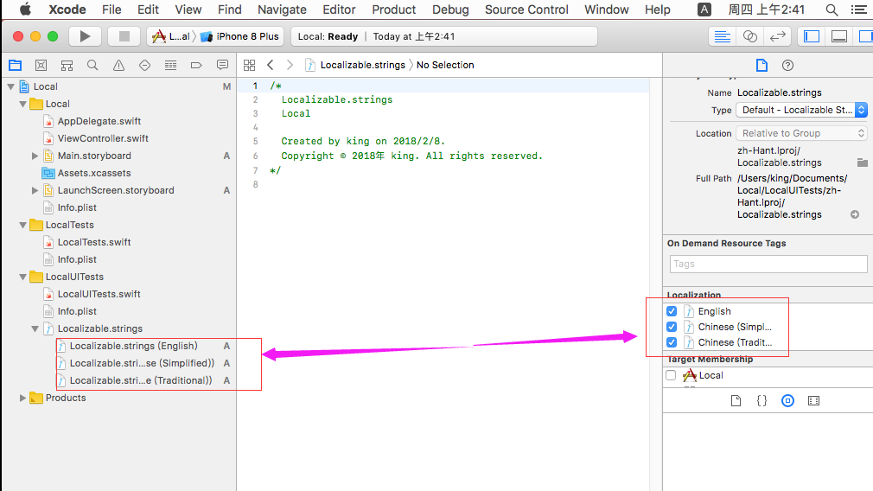This screenshot has height=491, width=873.
Task: Open the Breakpoint navigator
Action: [x=196, y=65]
